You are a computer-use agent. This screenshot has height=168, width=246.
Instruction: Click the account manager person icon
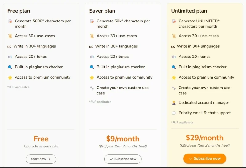click(x=174, y=103)
